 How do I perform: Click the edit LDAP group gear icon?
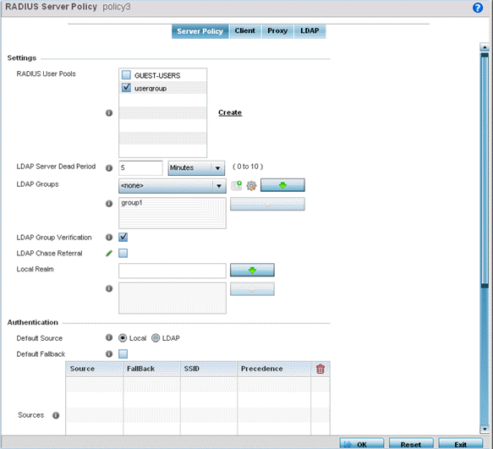click(251, 185)
